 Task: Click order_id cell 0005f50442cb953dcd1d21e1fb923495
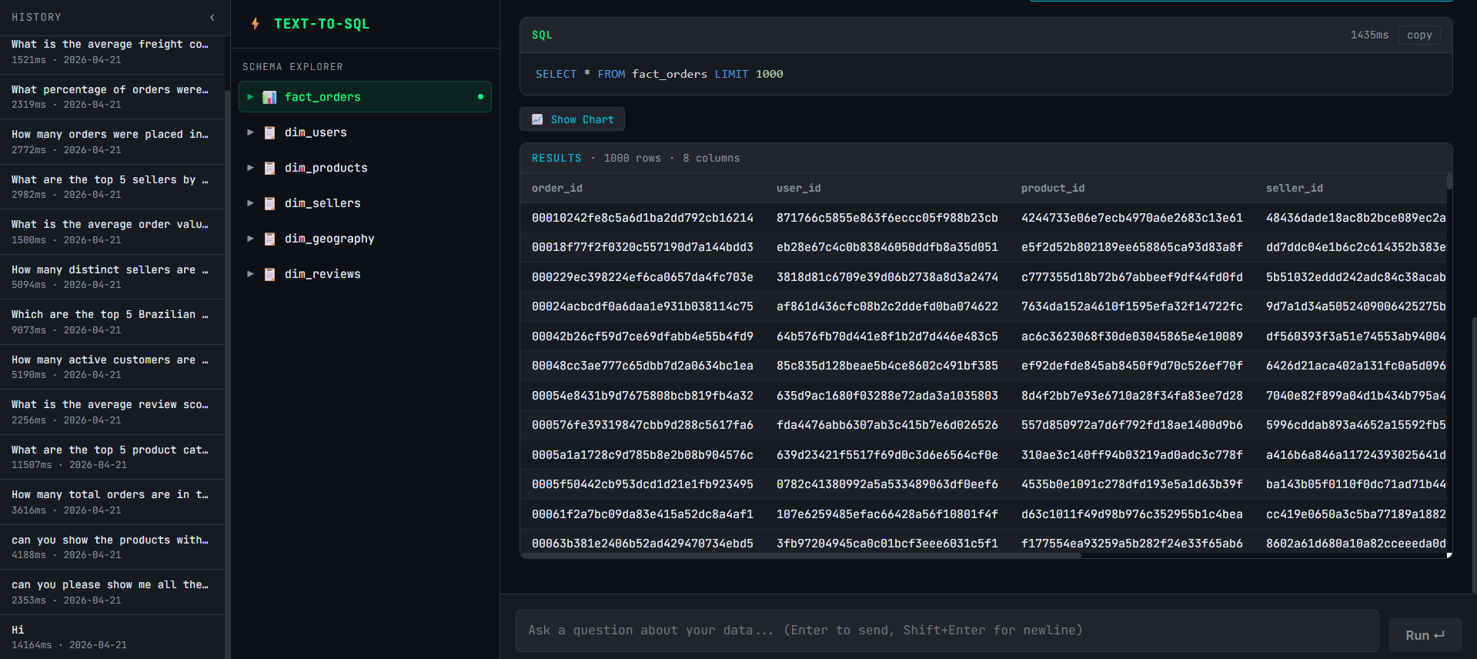coord(643,484)
